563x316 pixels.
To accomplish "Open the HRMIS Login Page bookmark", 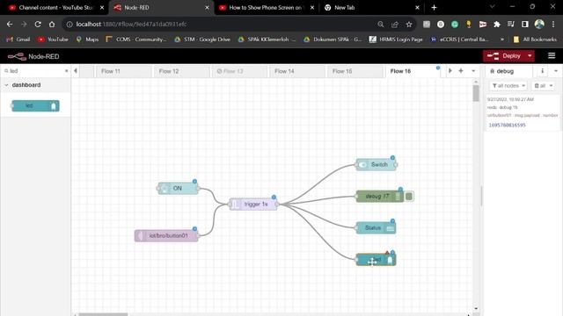I will coord(397,39).
